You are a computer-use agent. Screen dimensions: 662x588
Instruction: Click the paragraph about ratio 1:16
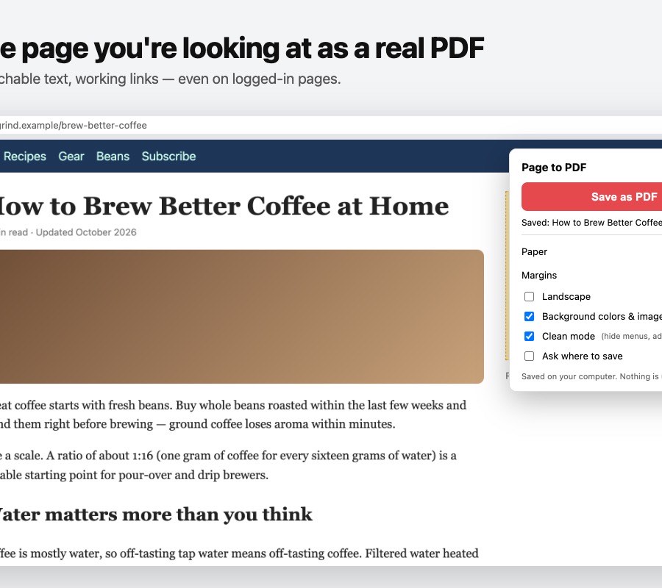(x=229, y=465)
